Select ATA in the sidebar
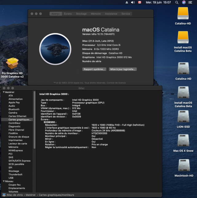 (10, 95)
